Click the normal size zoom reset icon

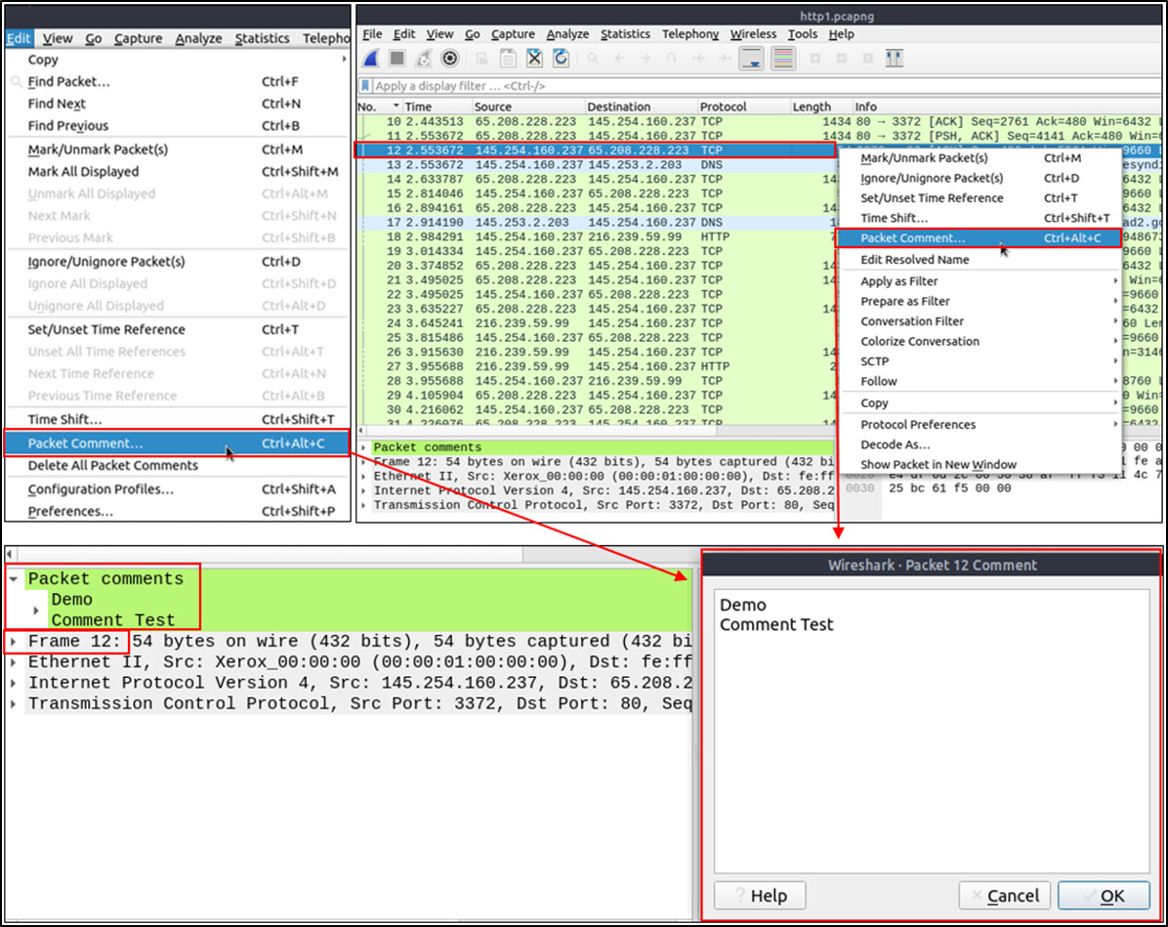(868, 59)
